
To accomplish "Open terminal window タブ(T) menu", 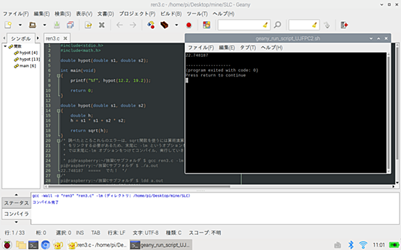I will (248, 48).
